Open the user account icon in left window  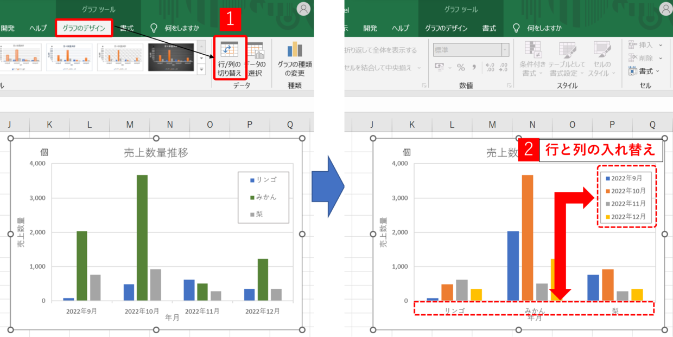(x=304, y=9)
